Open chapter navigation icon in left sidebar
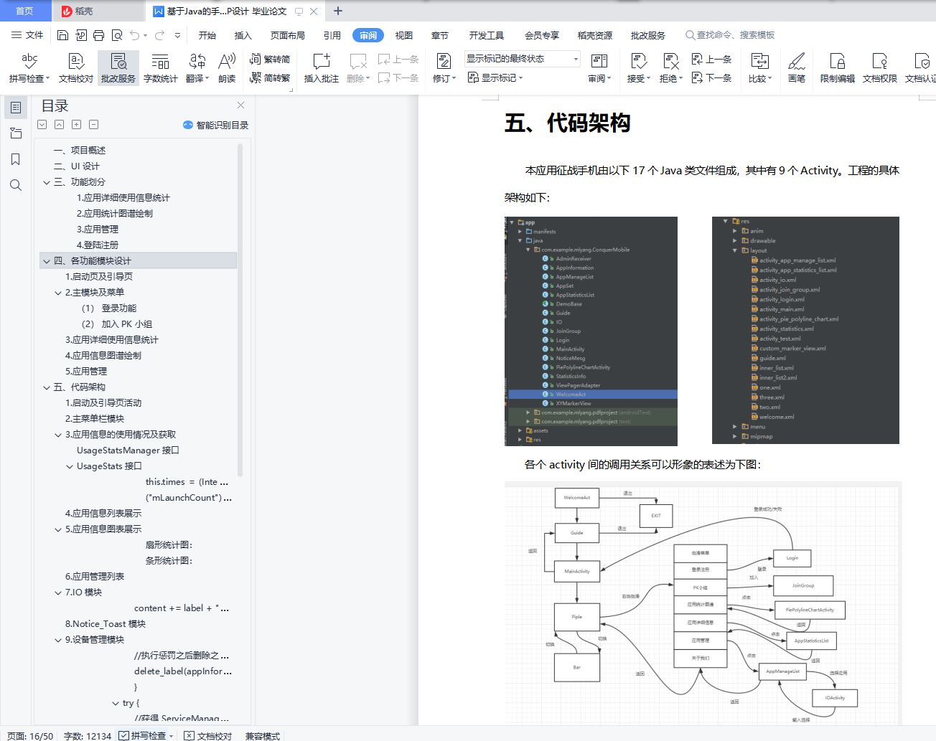Screen dimensions: 936x741 click(16, 133)
